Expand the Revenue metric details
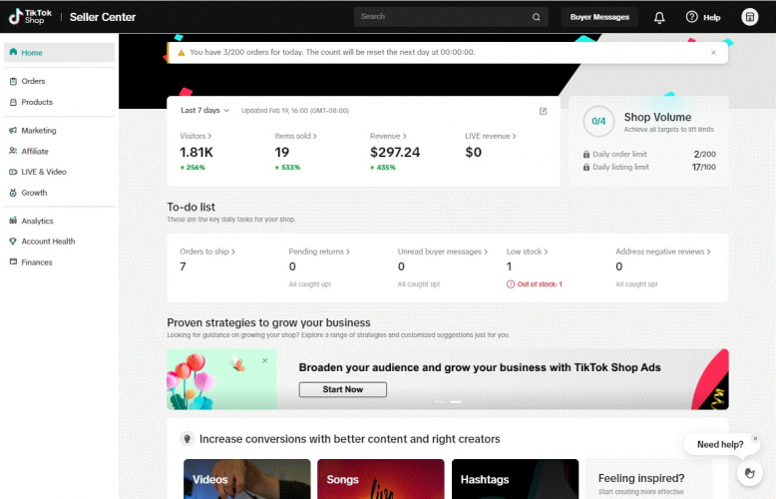The image size is (776, 499). [x=388, y=136]
